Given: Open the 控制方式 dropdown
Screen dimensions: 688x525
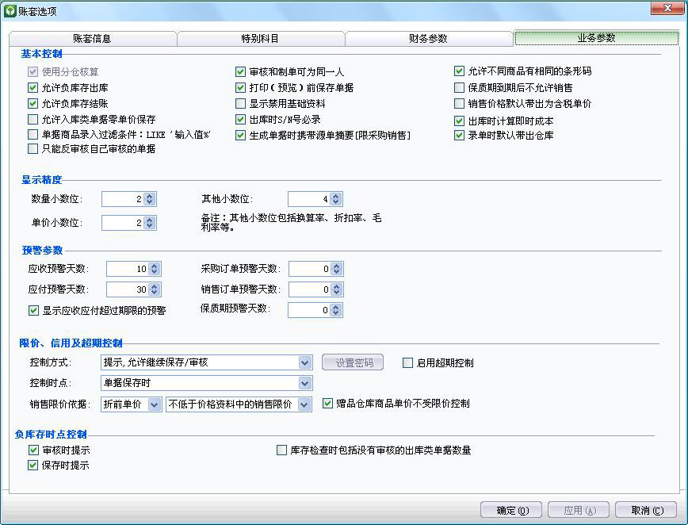Looking at the screenshot, I should pos(306,362).
